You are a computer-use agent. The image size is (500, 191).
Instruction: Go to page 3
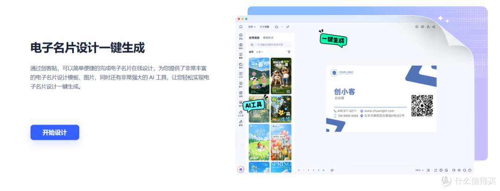coord(313,170)
